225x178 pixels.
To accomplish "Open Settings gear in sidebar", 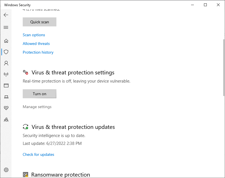I will tap(6, 170).
